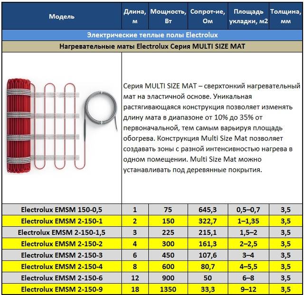Click the 'Длина, м' column header
The image size is (304, 295).
point(135,17)
